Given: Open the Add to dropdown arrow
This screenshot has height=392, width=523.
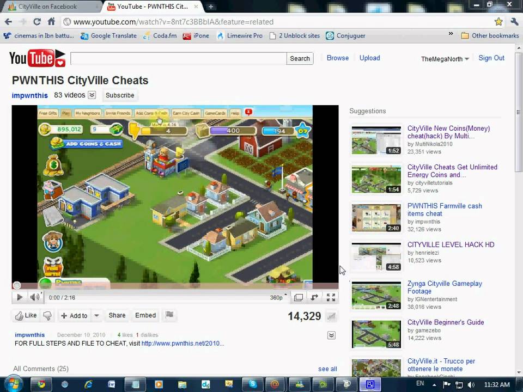Looking at the screenshot, I should pos(96,315).
